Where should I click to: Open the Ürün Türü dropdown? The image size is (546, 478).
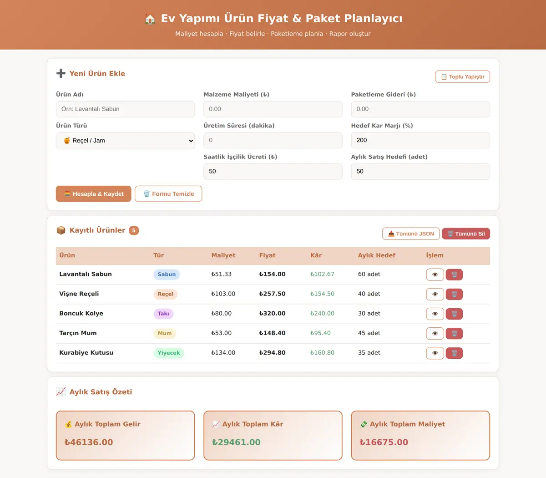[126, 141]
